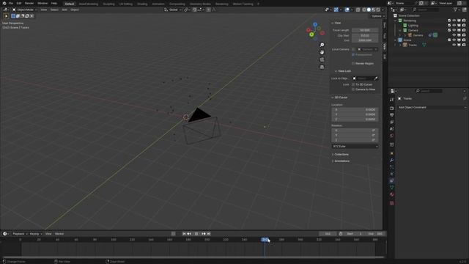The image size is (469, 264).
Task: Disable render for Tracks camera icon
Action: [464, 45]
